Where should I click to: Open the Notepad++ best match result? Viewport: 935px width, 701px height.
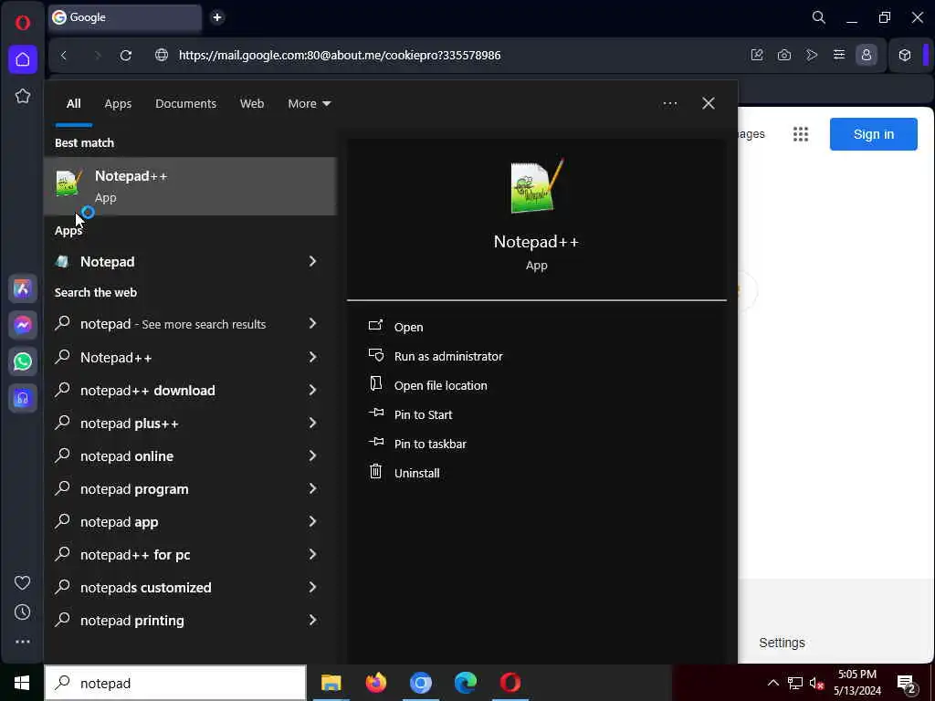pyautogui.click(x=190, y=186)
